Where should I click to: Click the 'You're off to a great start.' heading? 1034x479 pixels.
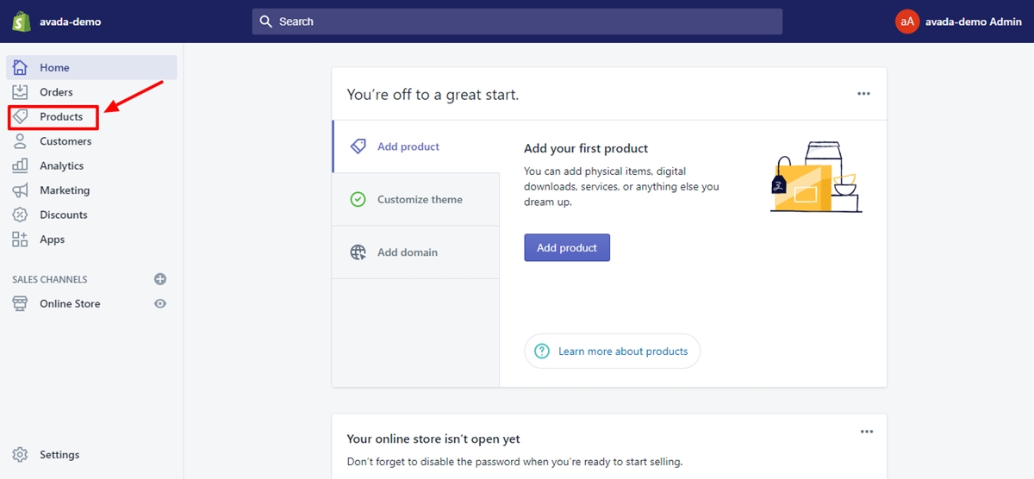coord(433,95)
